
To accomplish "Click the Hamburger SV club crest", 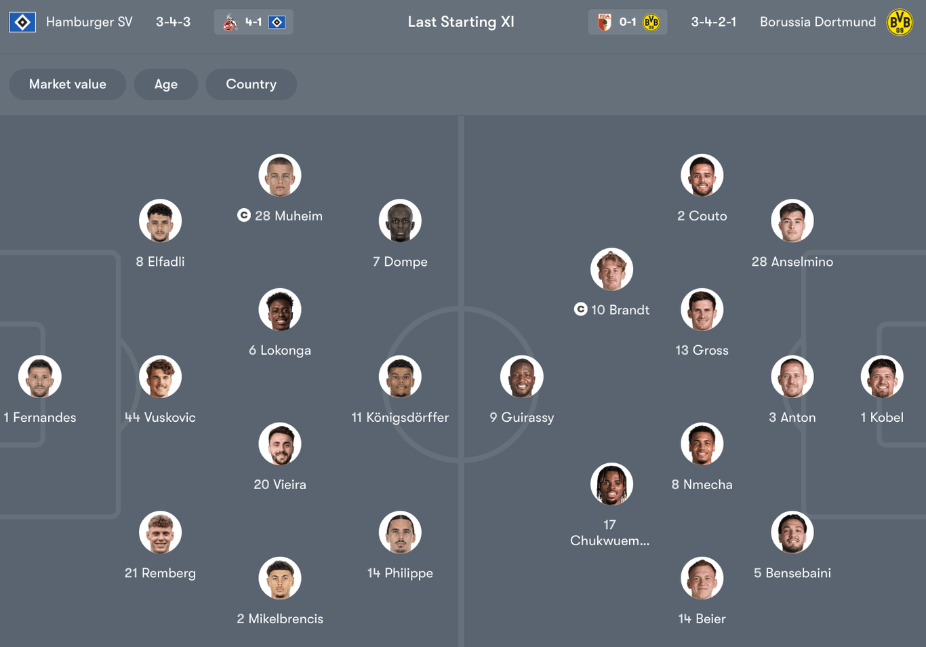I will 22,22.
